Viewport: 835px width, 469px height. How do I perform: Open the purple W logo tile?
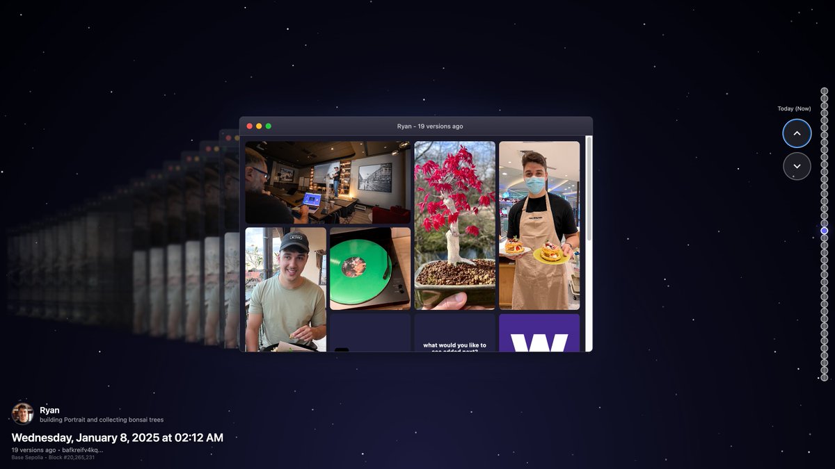pos(539,333)
